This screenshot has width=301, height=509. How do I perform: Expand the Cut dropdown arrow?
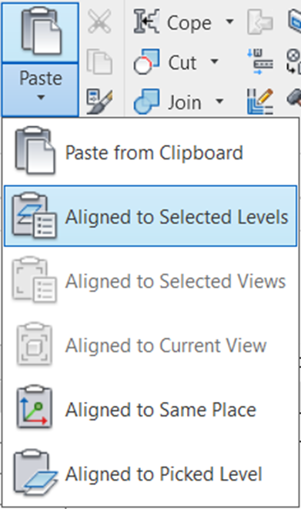215,62
